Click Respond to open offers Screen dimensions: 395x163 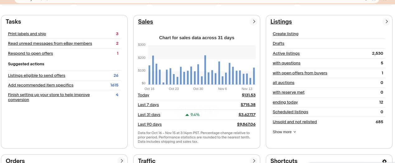[x=31, y=54]
